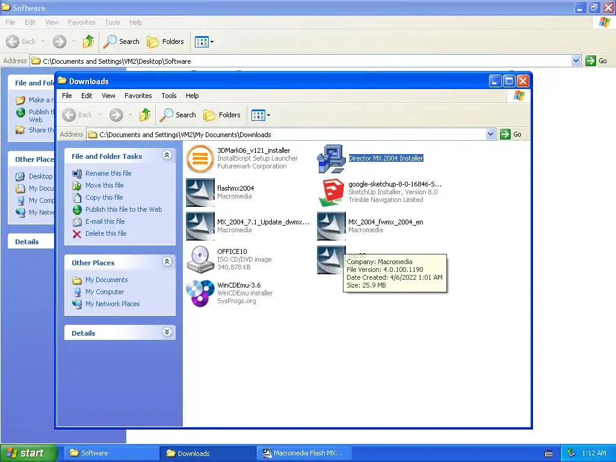This screenshot has width=616, height=462.
Task: Open Edit menu in Downloads window
Action: click(87, 96)
